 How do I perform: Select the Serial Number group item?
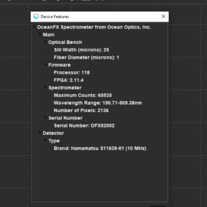coord(65,118)
